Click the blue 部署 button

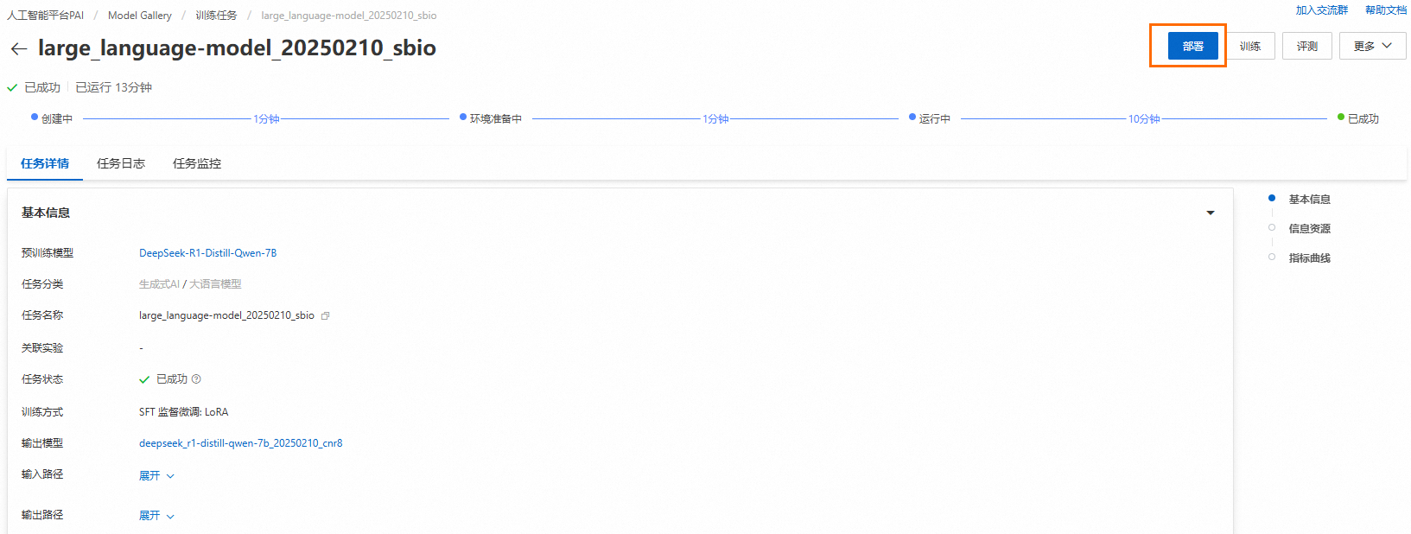tap(1193, 46)
